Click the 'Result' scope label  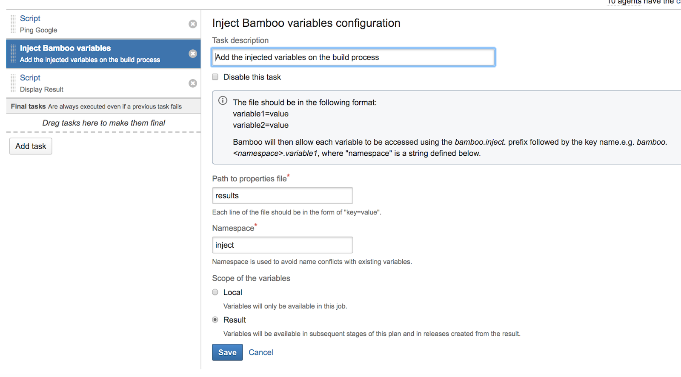click(x=235, y=320)
